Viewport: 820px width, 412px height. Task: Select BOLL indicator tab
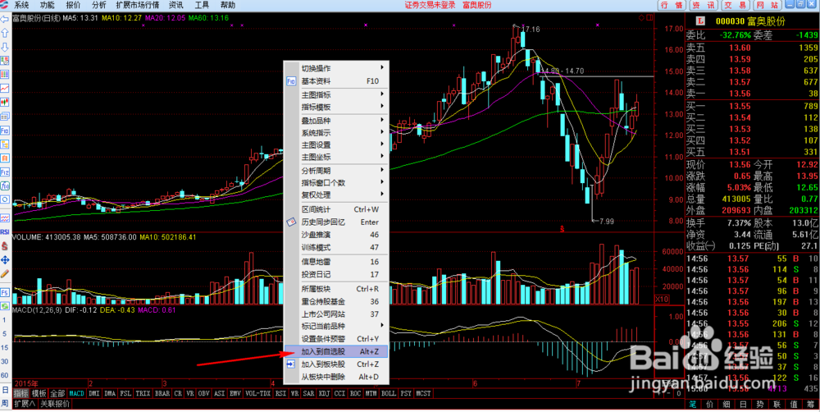(x=388, y=392)
